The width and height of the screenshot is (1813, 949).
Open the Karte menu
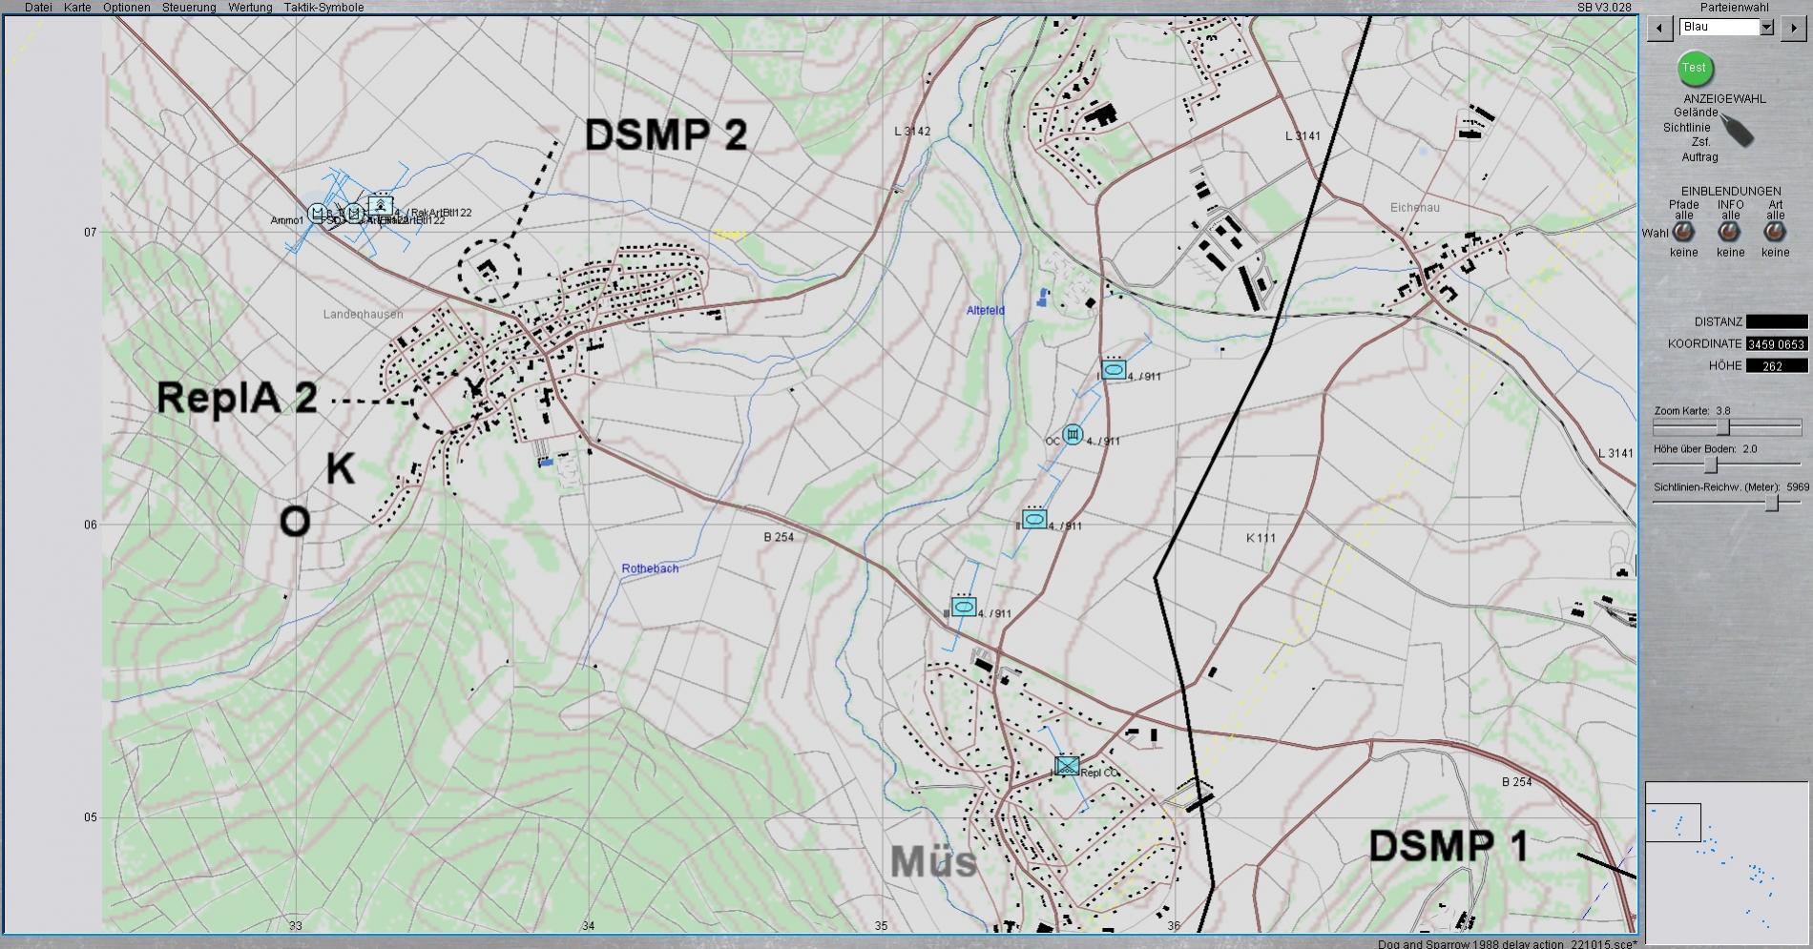[77, 8]
